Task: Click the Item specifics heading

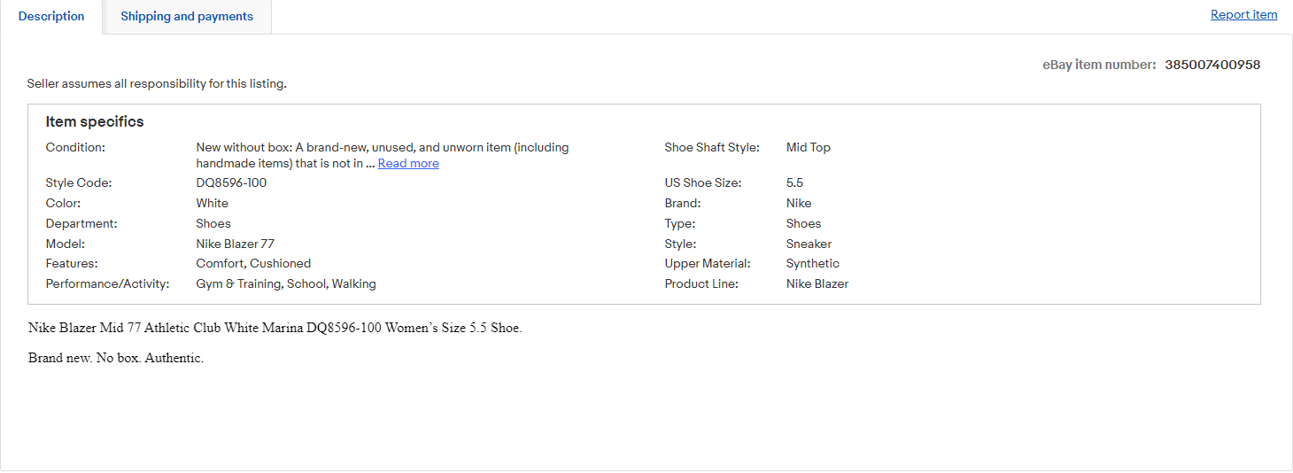Action: [x=95, y=122]
